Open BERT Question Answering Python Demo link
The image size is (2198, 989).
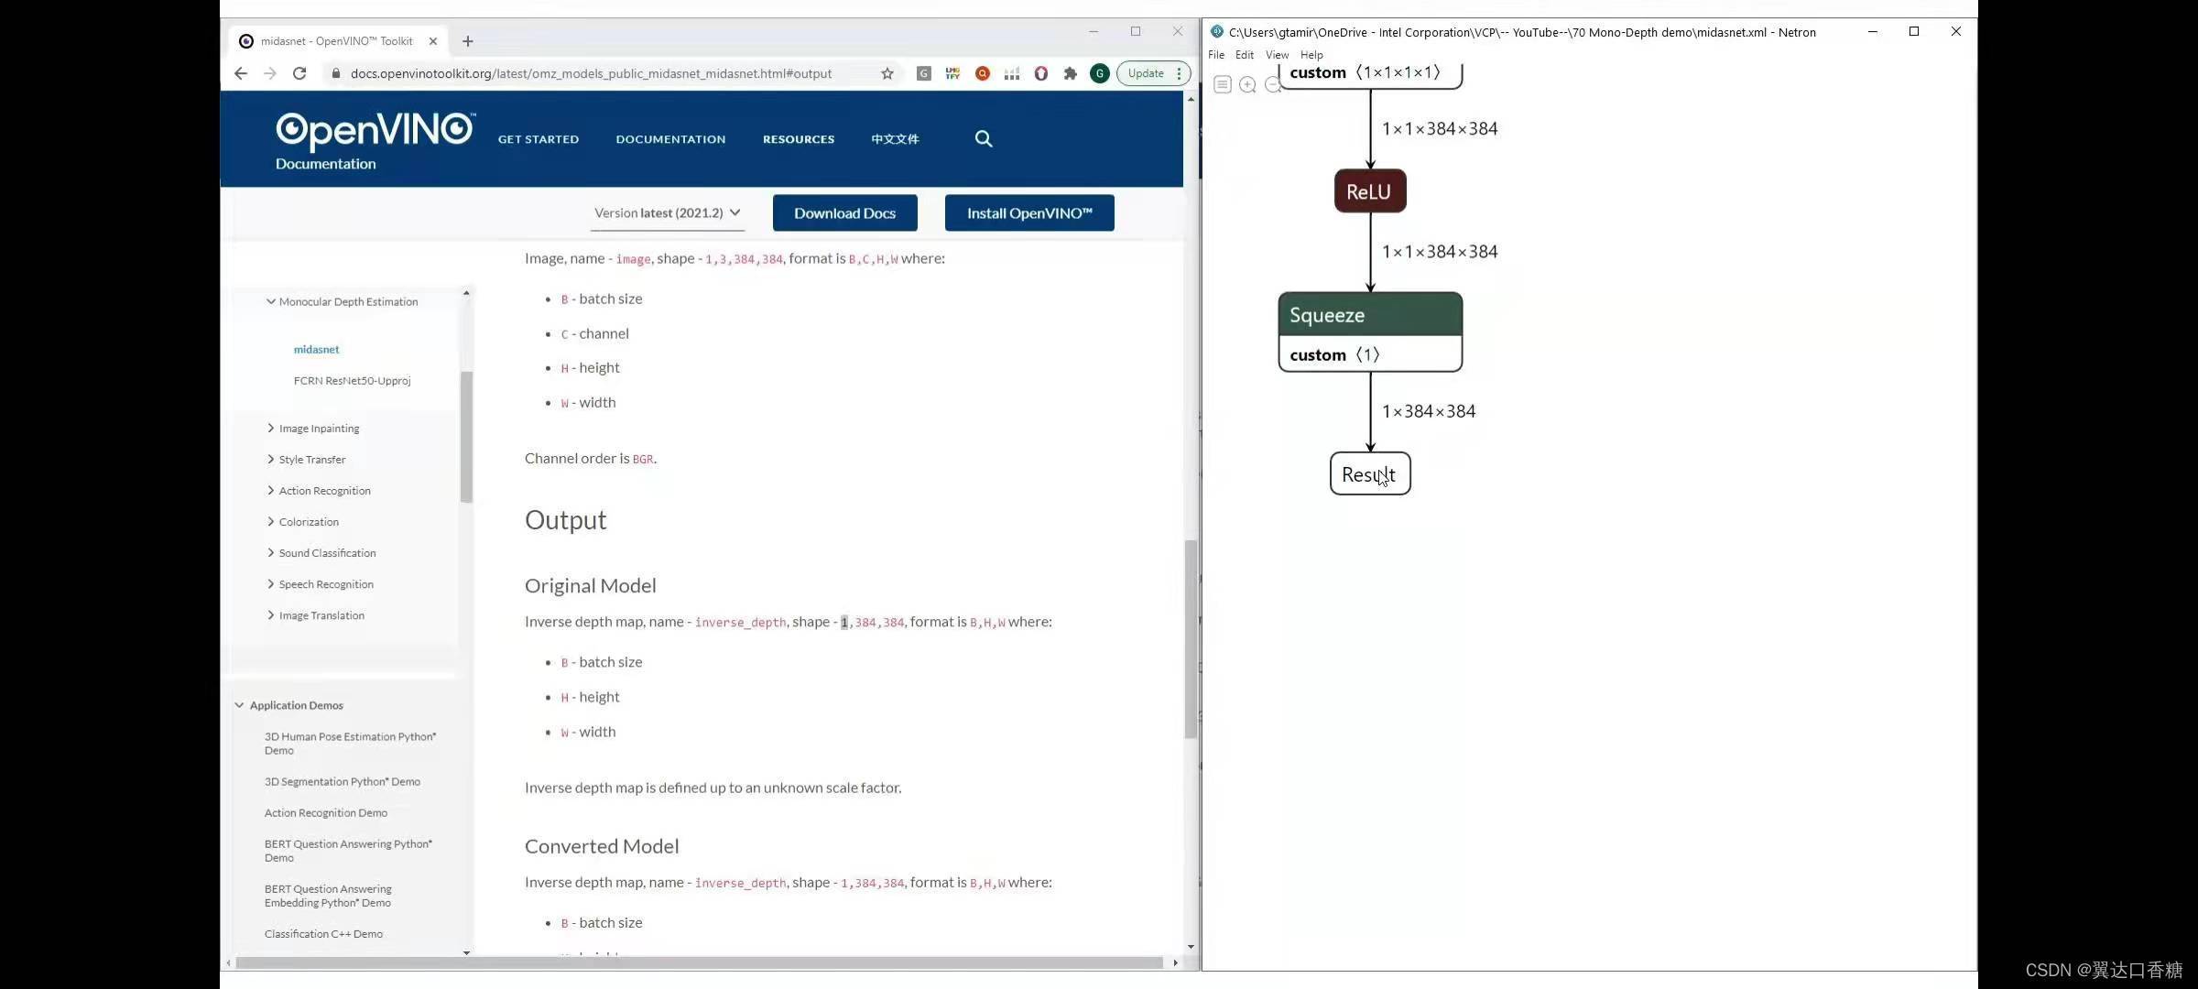(348, 850)
